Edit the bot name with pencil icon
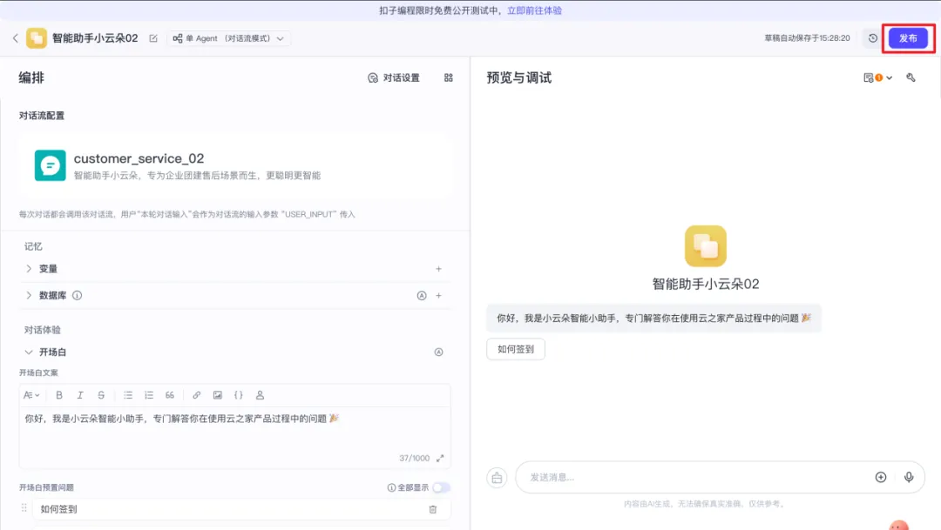The width and height of the screenshot is (941, 530). [x=153, y=38]
